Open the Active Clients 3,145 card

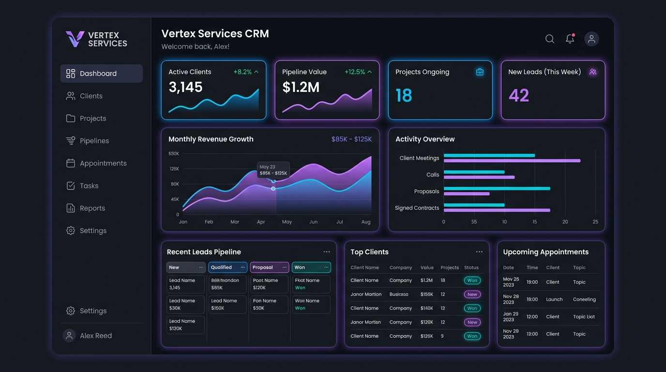click(213, 90)
